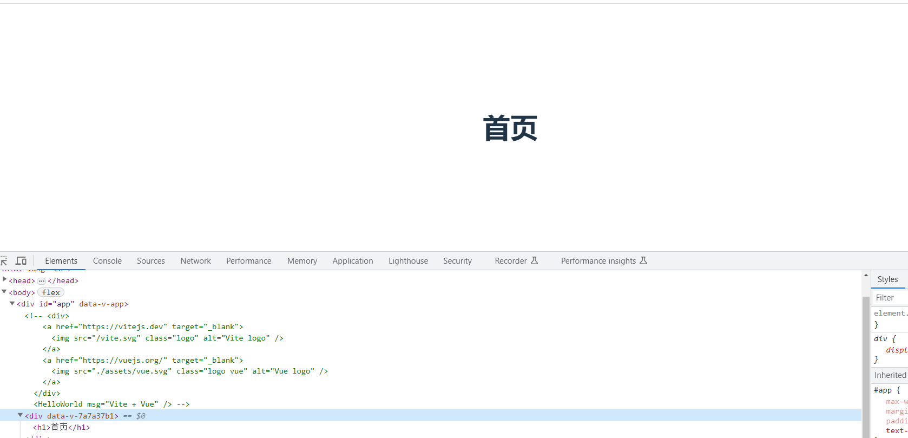Screen dimensions: 908x438
Task: Collapse the body element node
Action: click(4, 292)
